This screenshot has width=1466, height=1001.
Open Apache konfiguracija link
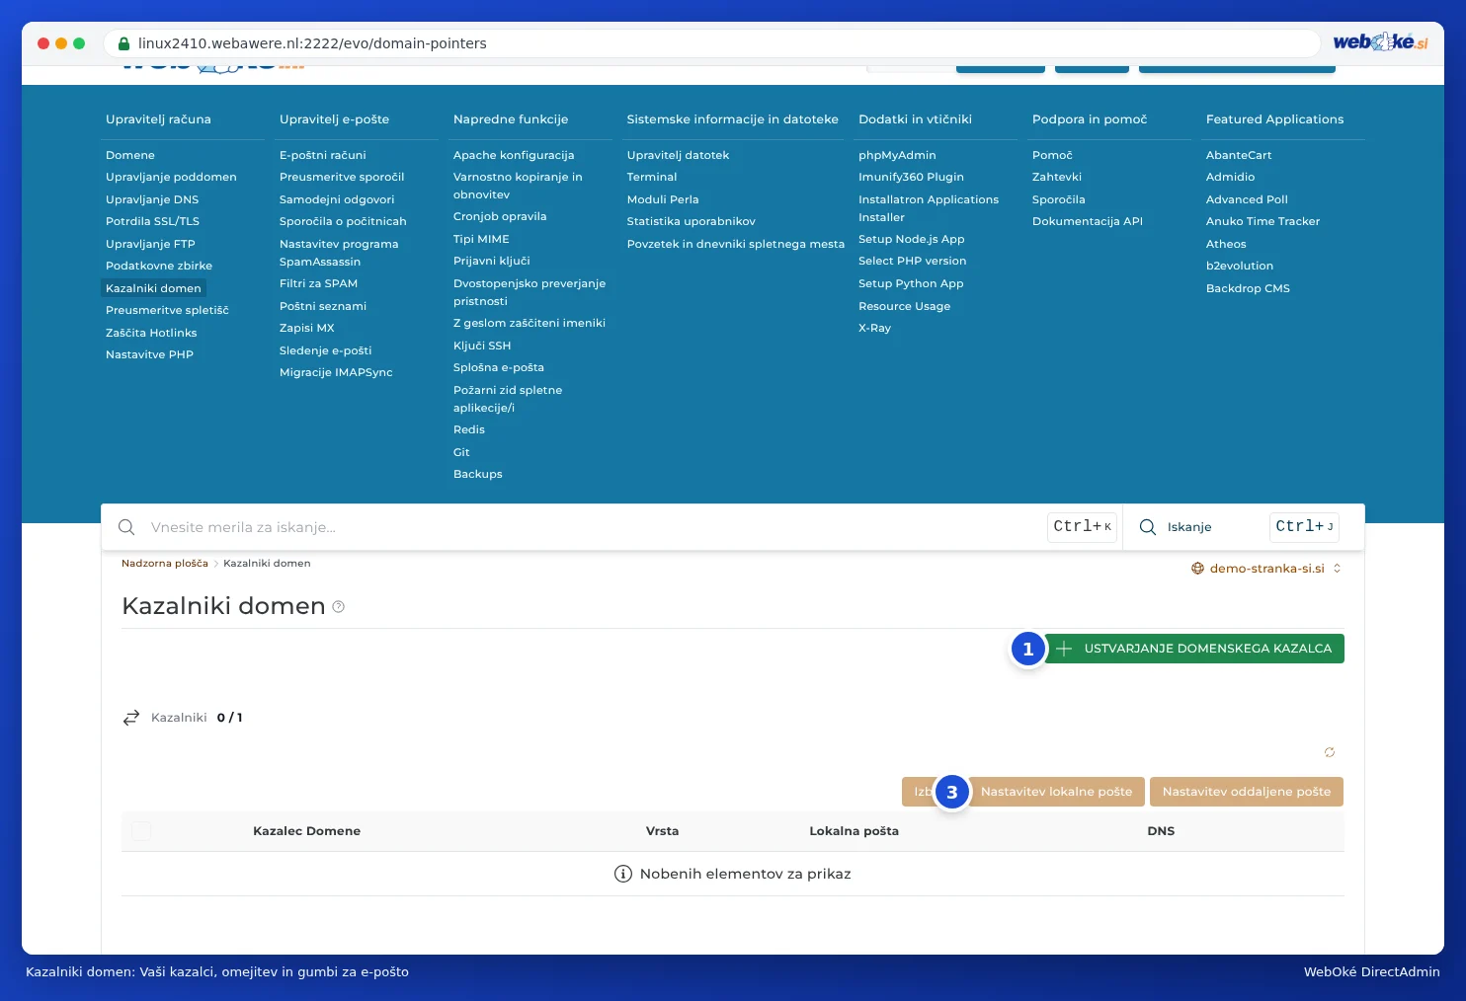[514, 155]
